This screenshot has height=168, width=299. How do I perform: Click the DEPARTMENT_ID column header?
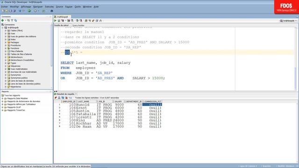(134, 102)
